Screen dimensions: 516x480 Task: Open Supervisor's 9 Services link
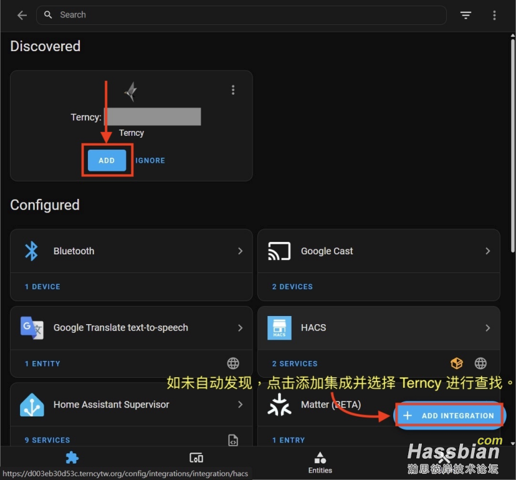(47, 440)
